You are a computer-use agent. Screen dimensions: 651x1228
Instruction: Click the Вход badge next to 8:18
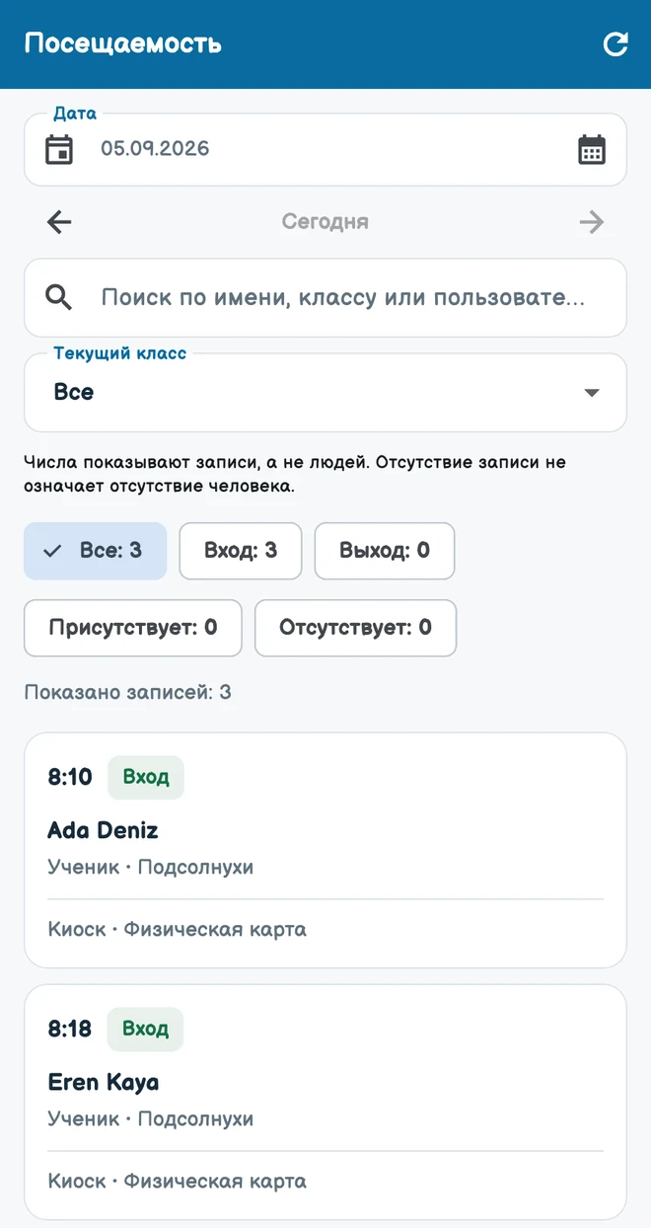coord(146,1029)
